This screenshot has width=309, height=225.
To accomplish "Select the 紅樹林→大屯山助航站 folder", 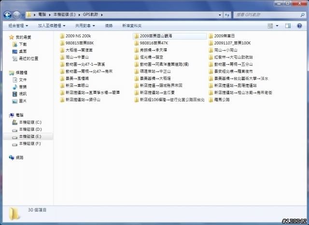I will [x=231, y=57].
